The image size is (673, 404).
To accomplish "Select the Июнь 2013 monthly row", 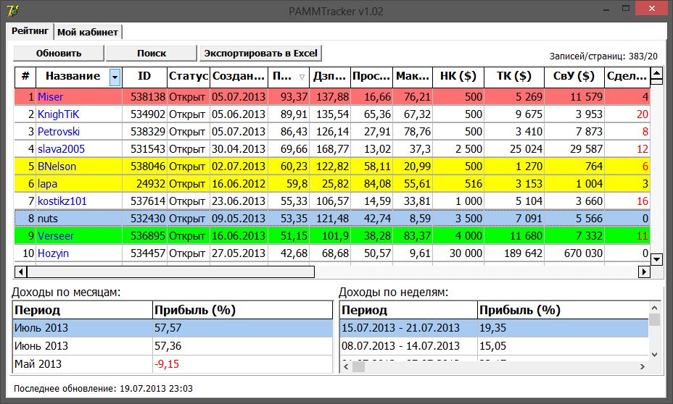I will tap(173, 346).
